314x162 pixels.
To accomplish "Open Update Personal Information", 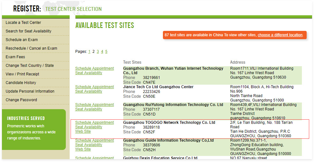I will coord(30,91).
